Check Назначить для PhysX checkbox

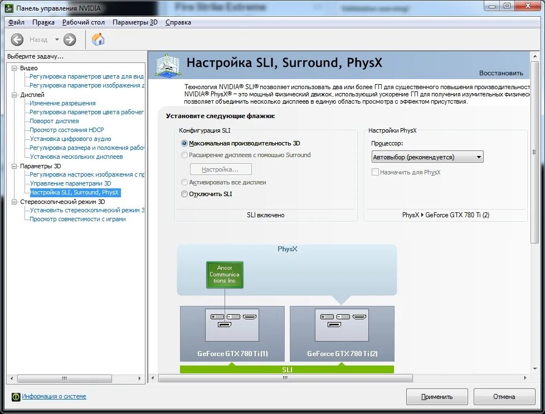tap(375, 172)
